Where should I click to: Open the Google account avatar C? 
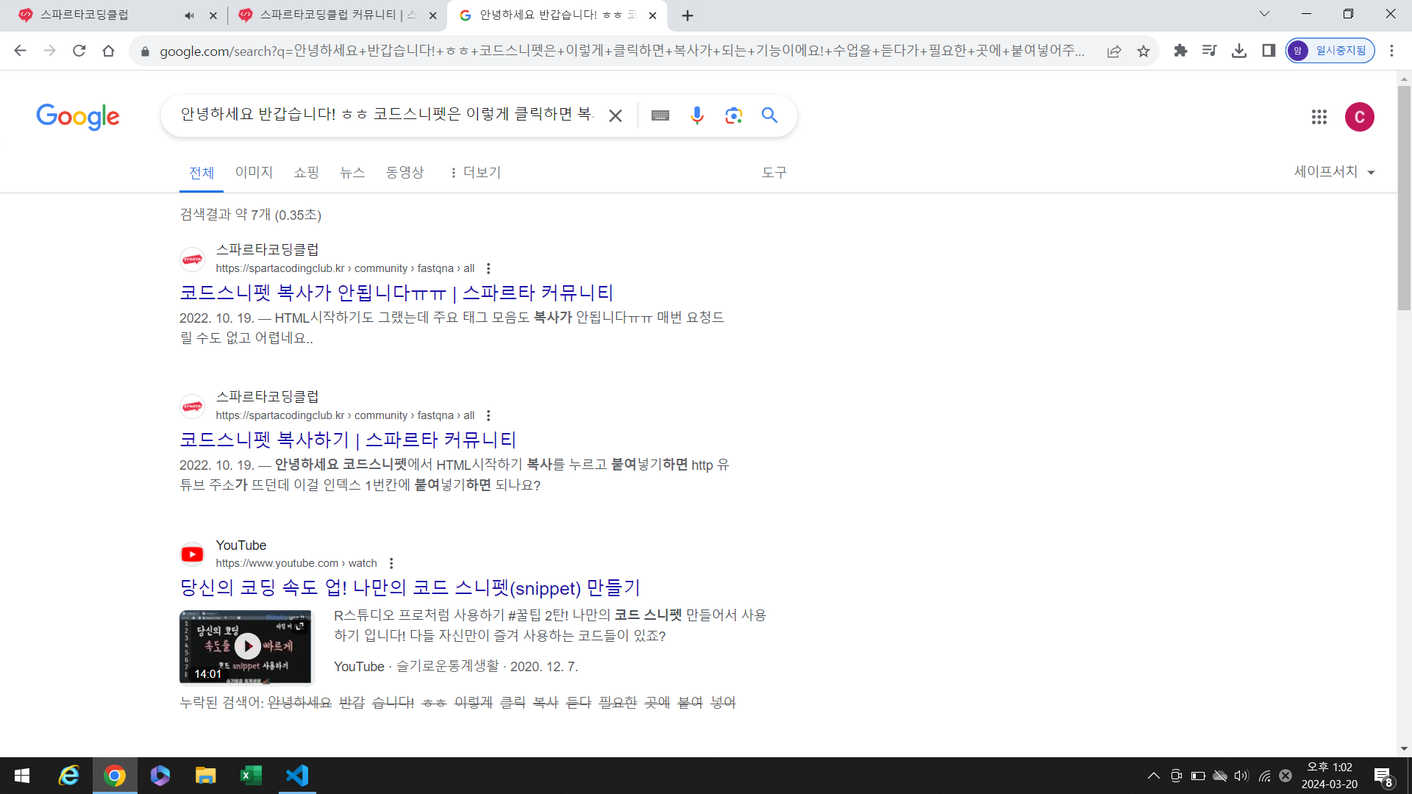[x=1360, y=117]
